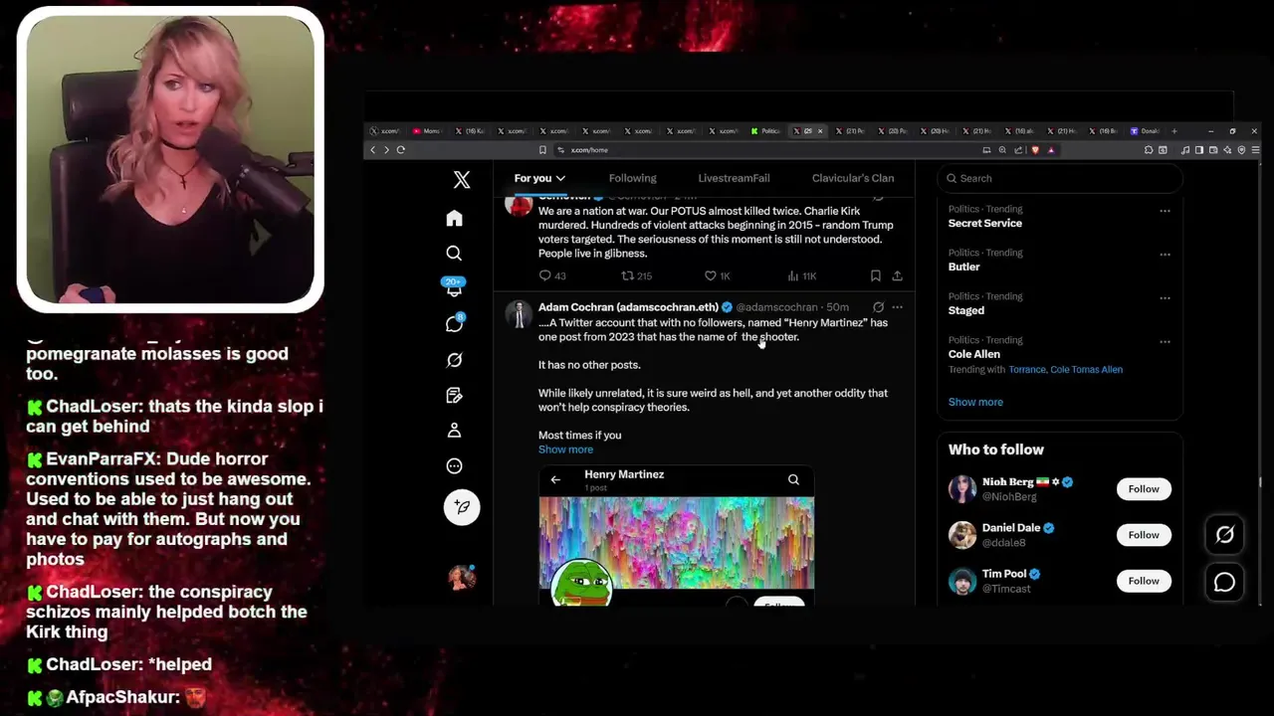Go back in the browser
Viewport: 1274px width, 716px height.
(373, 150)
